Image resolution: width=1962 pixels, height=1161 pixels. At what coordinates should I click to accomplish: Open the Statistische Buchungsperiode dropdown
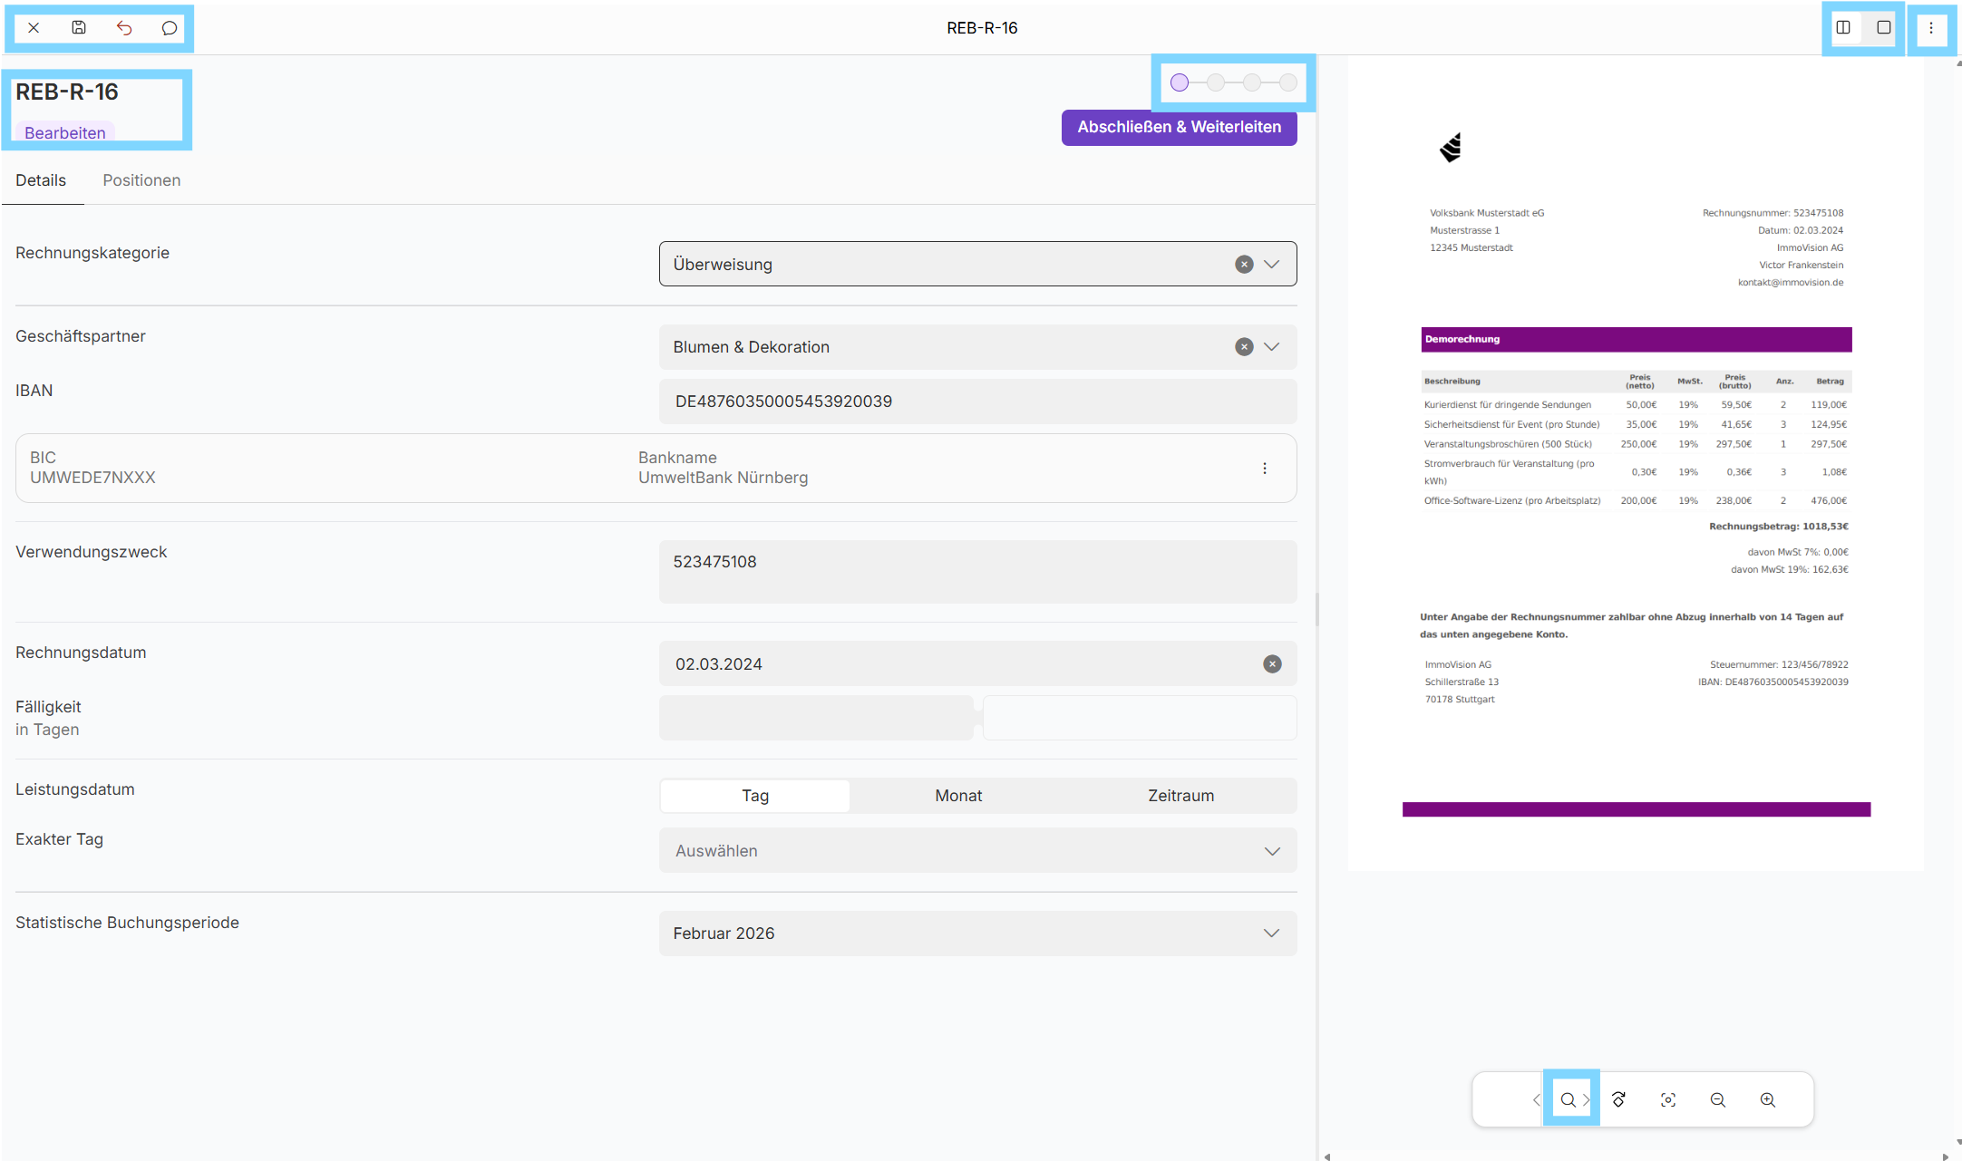[x=977, y=934]
